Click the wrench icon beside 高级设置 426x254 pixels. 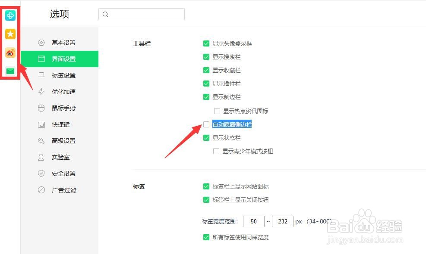tap(41, 141)
